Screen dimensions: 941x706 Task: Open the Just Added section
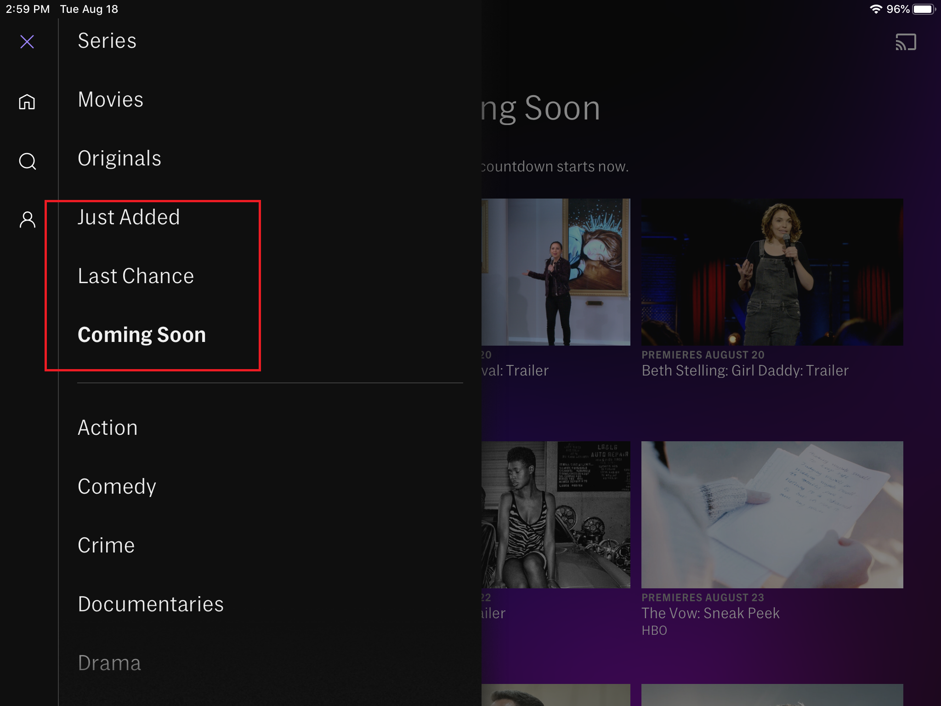coord(129,217)
